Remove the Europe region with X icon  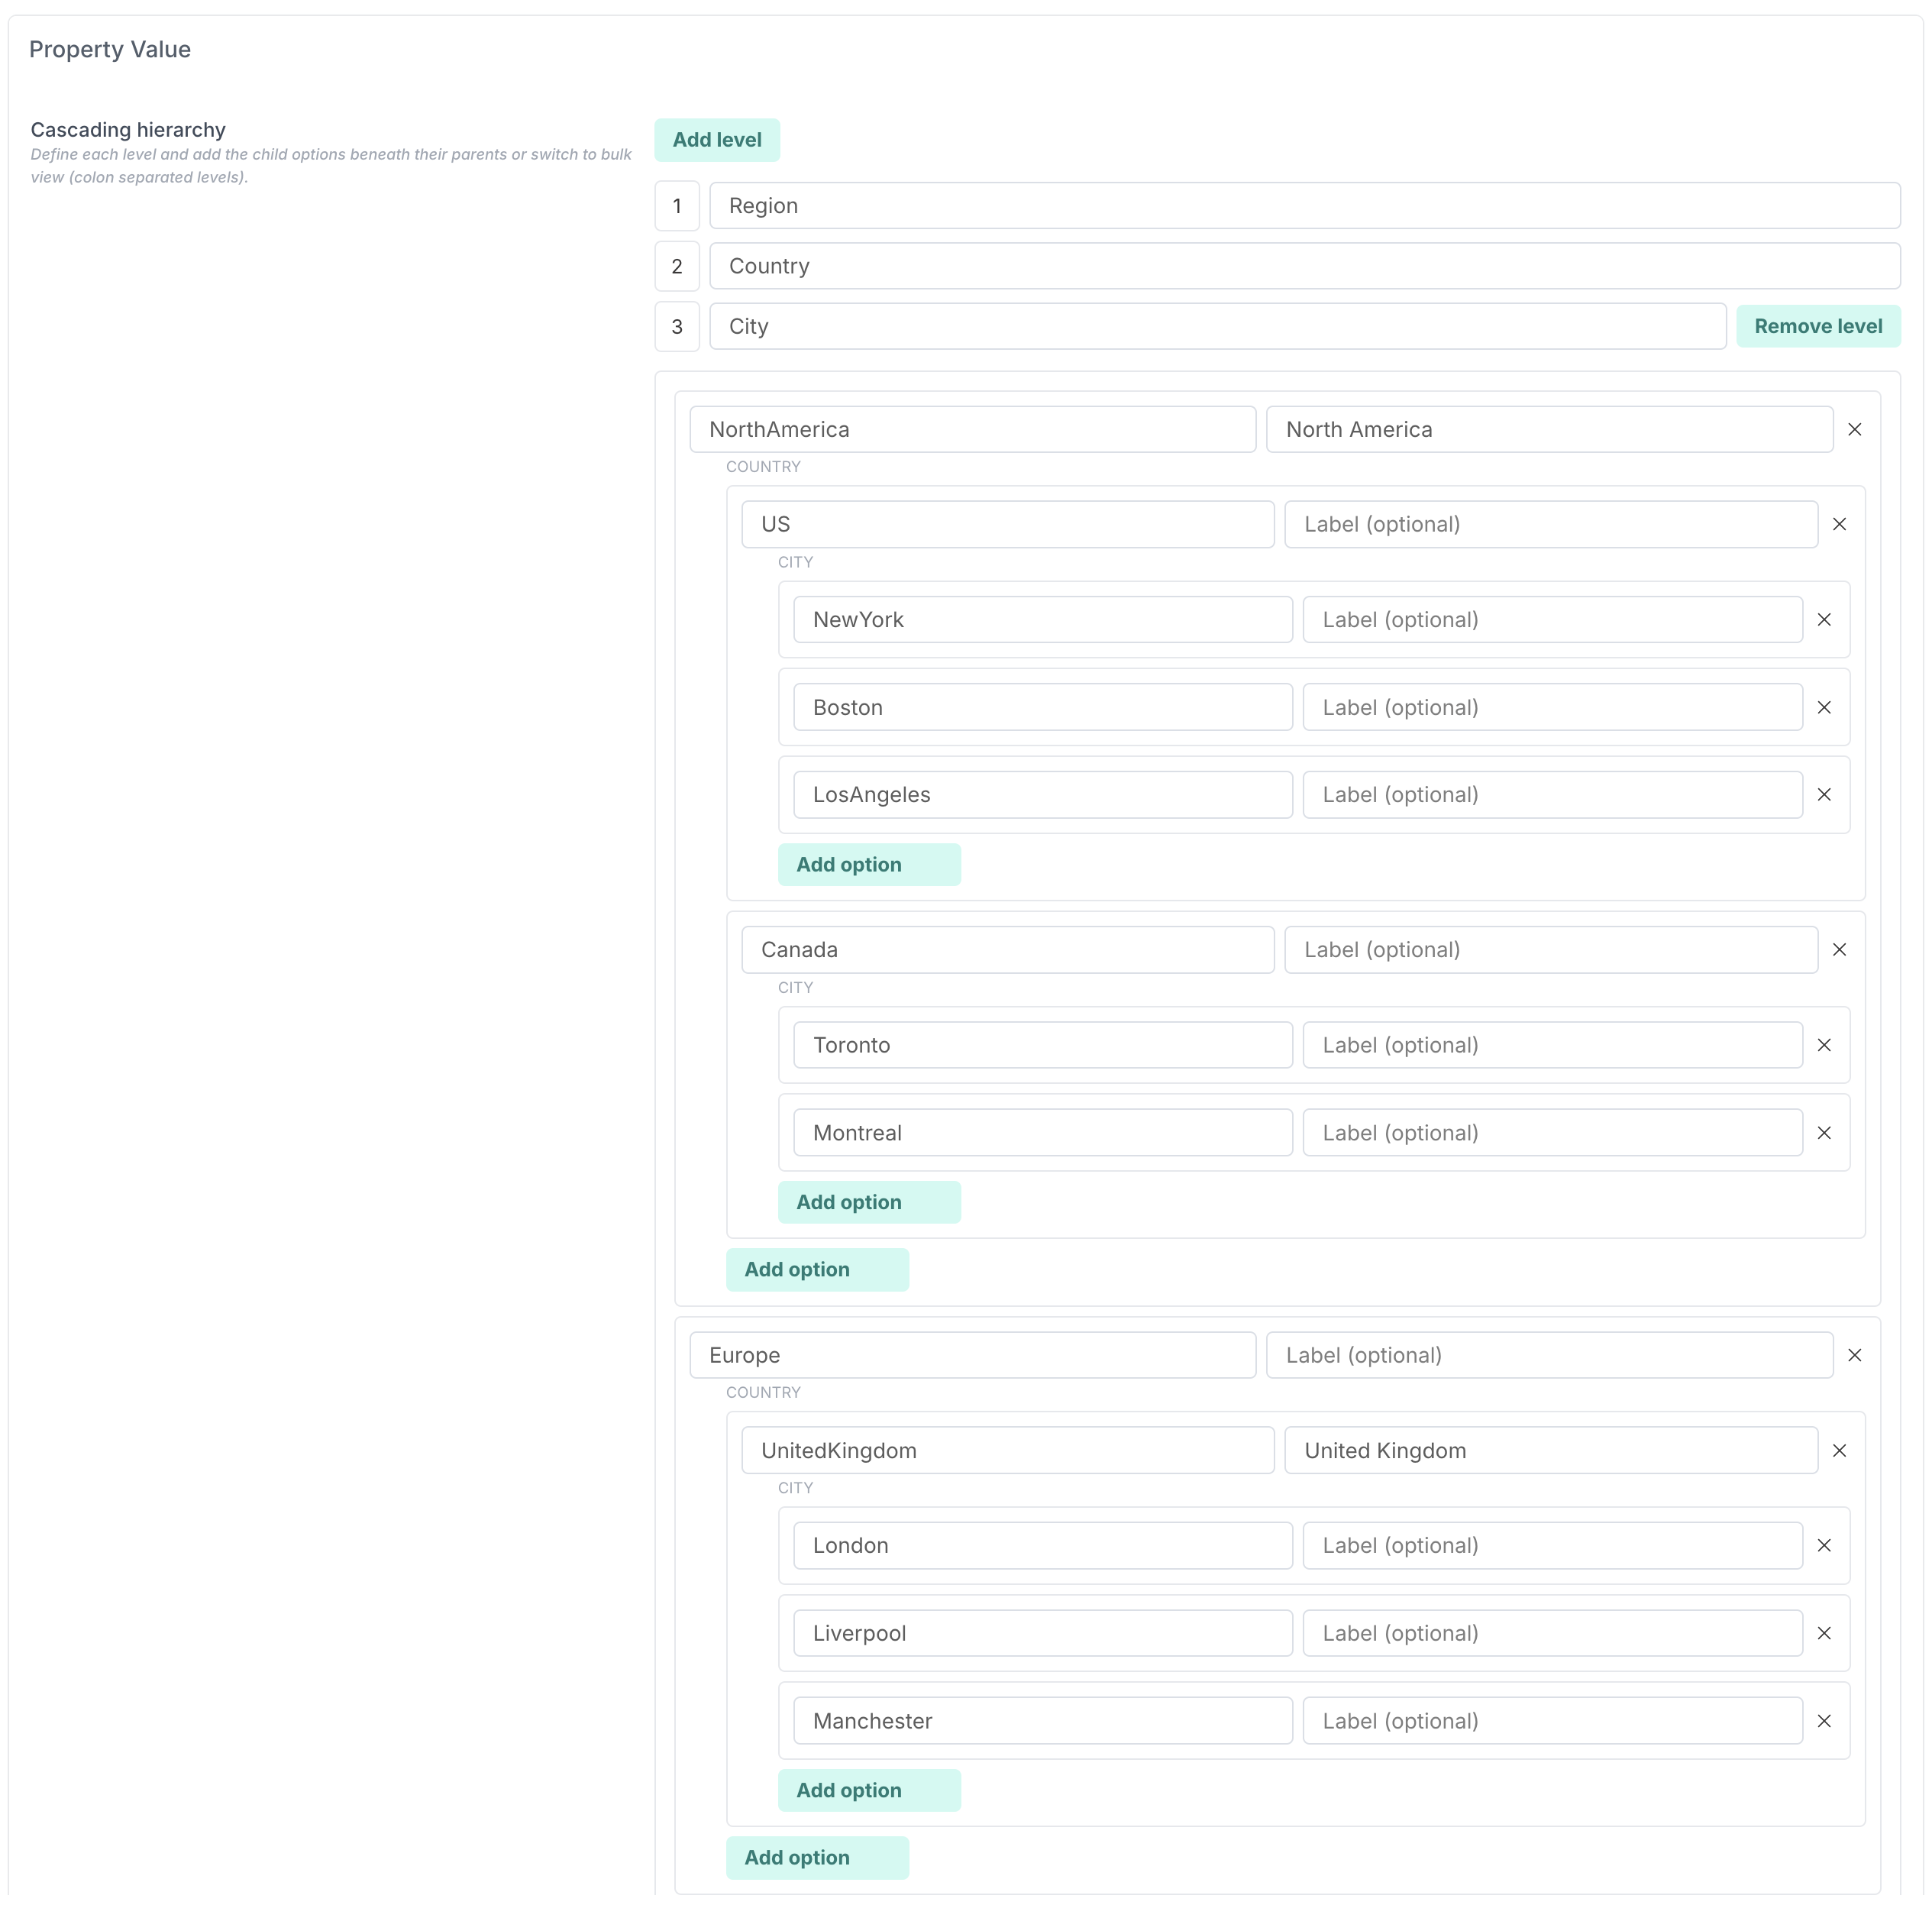pos(1854,1355)
